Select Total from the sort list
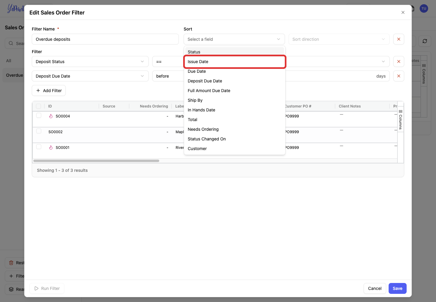The image size is (436, 302). (x=235, y=120)
